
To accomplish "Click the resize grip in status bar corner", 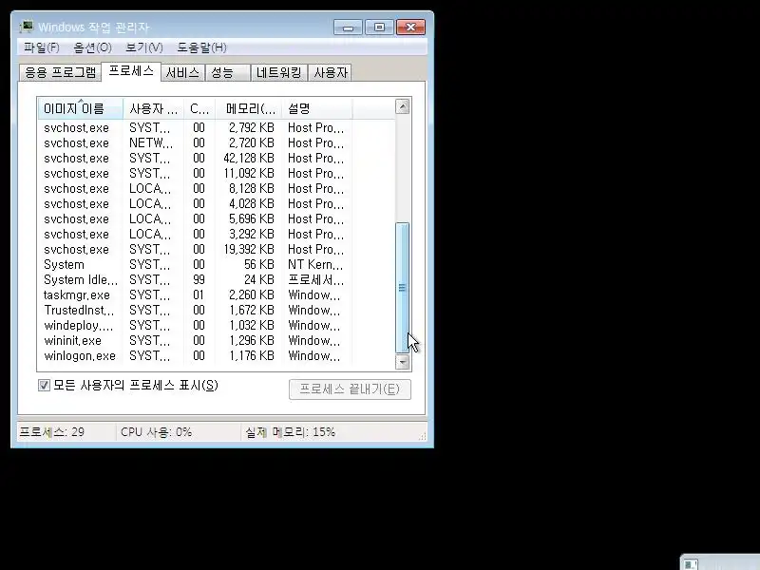I will tap(422, 436).
